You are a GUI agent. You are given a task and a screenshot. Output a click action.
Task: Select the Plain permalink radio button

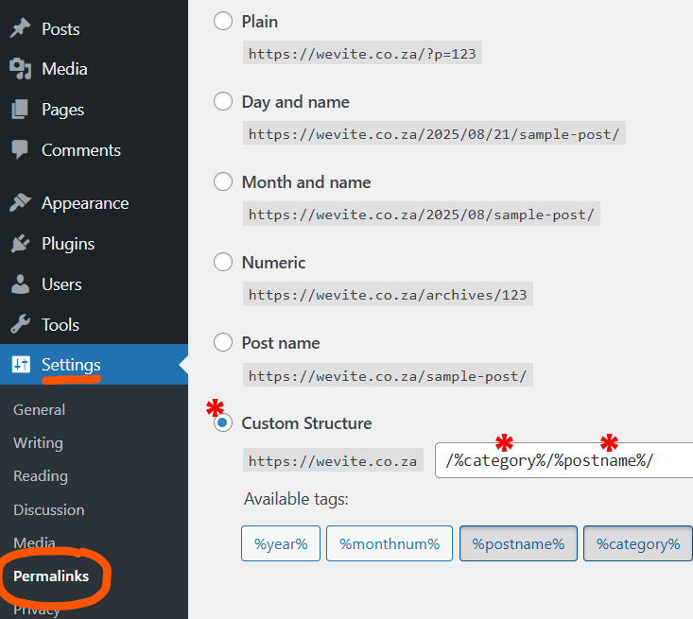click(223, 21)
